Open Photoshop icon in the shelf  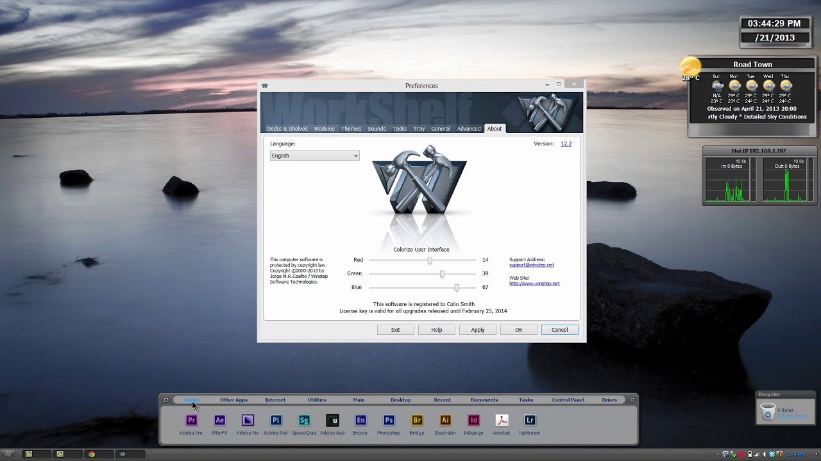389,421
